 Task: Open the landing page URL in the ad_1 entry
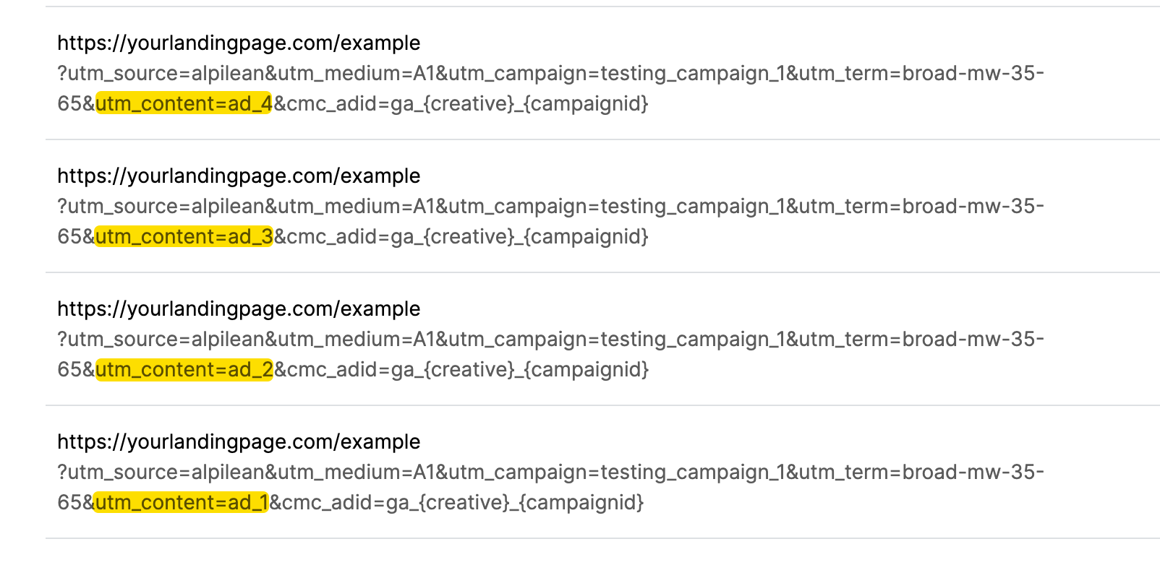tap(239, 442)
